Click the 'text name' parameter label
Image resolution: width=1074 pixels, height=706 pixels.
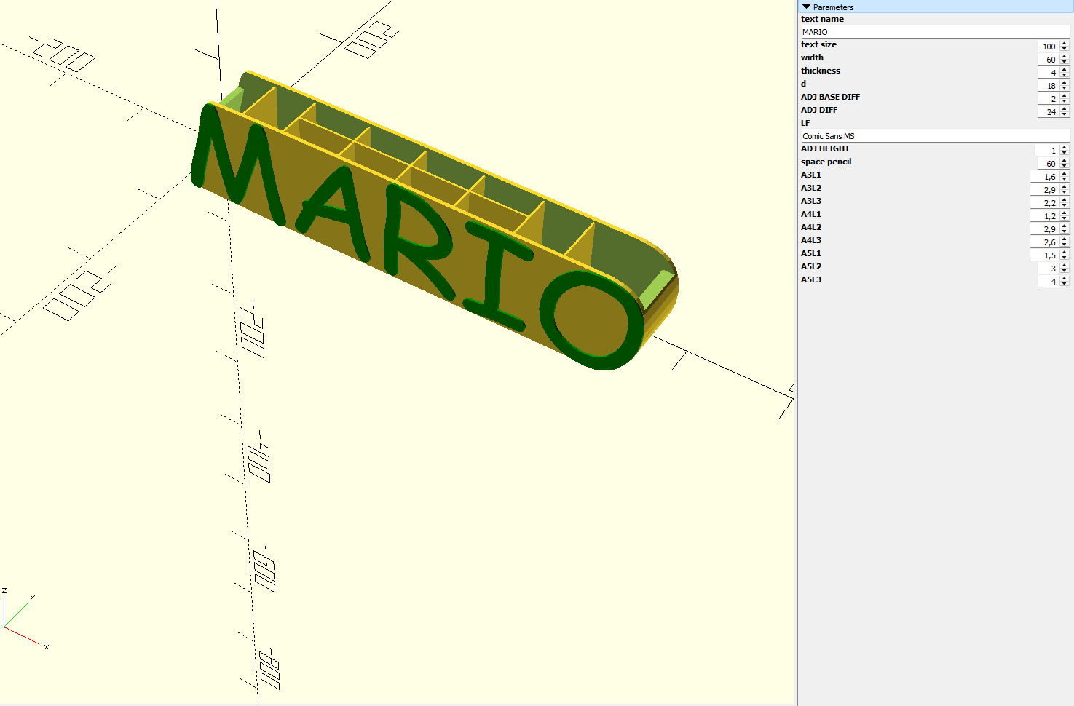822,19
